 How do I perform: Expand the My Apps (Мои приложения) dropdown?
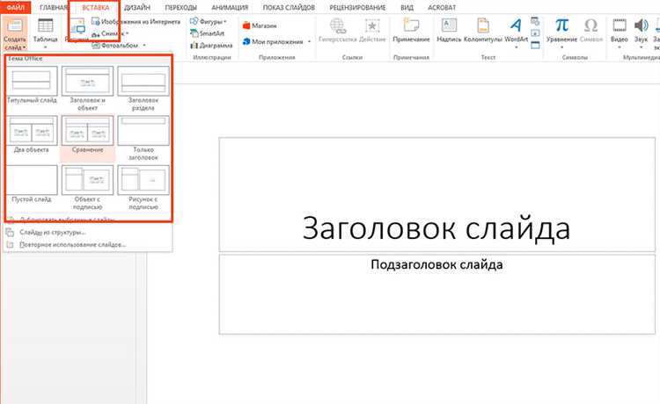click(x=311, y=41)
